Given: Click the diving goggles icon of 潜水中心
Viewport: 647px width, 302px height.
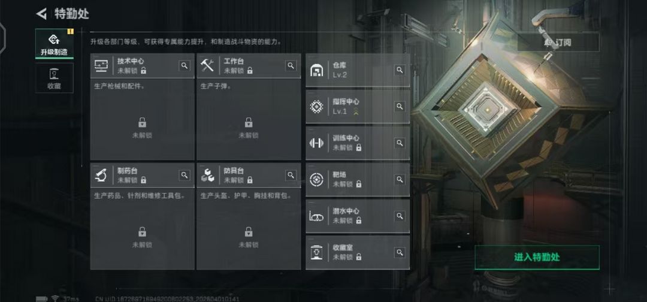Looking at the screenshot, I should point(316,216).
